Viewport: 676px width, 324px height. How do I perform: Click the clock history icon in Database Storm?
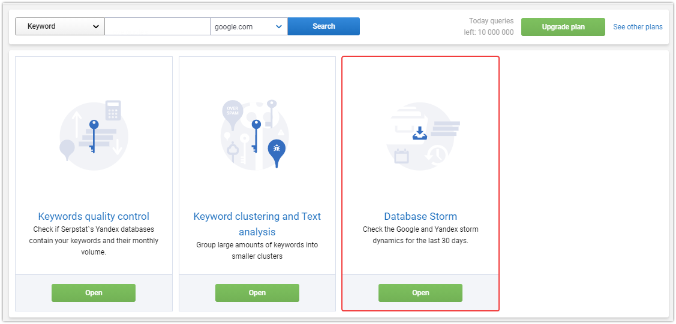[436, 155]
